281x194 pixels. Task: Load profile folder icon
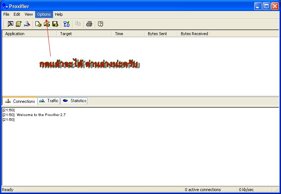[x=46, y=24]
